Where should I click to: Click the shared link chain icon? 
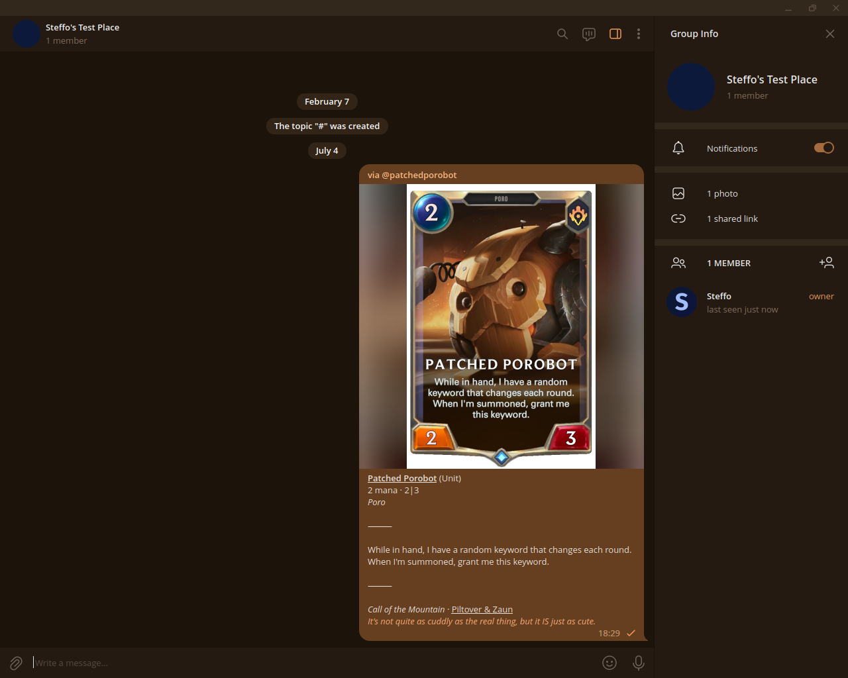[x=678, y=218]
